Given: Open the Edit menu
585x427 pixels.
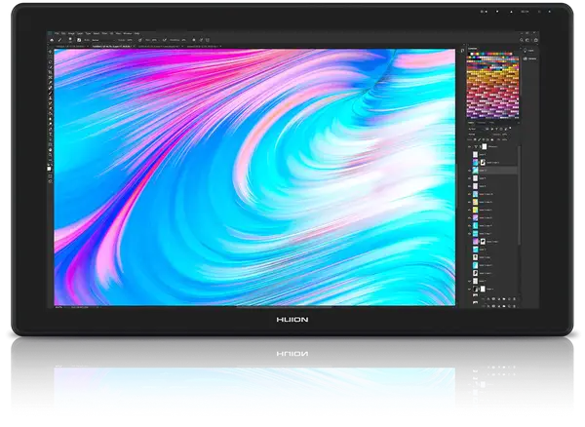Looking at the screenshot, I should point(63,33).
